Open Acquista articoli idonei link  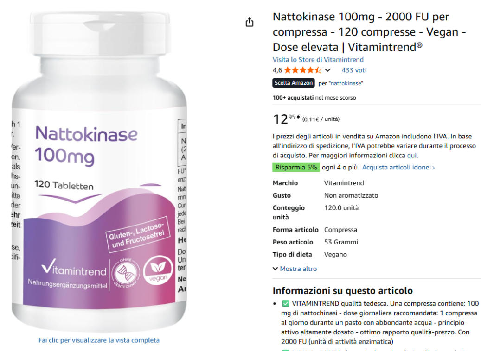pyautogui.click(x=398, y=167)
